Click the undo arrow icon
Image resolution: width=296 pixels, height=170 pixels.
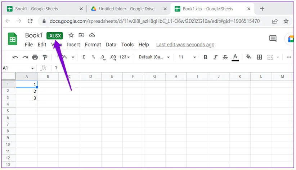[x=15, y=57]
